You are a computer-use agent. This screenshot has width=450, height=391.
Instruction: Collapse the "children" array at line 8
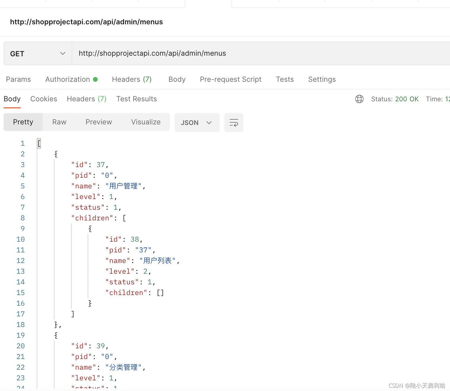124,218
